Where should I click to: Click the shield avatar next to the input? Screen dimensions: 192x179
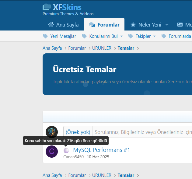52,132
